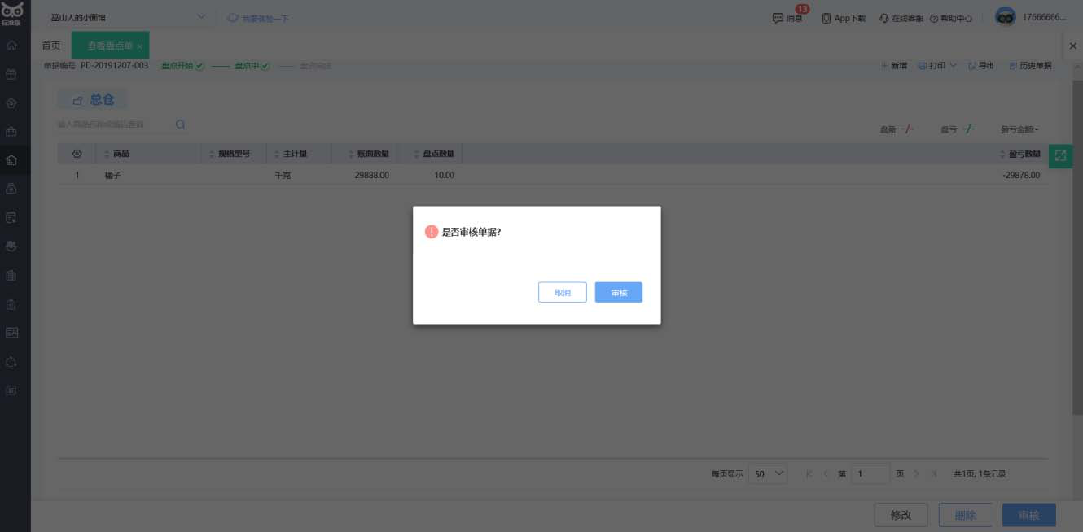This screenshot has width=1083, height=532.
Task: Open the warehouse sidebar icon
Action: 11,160
